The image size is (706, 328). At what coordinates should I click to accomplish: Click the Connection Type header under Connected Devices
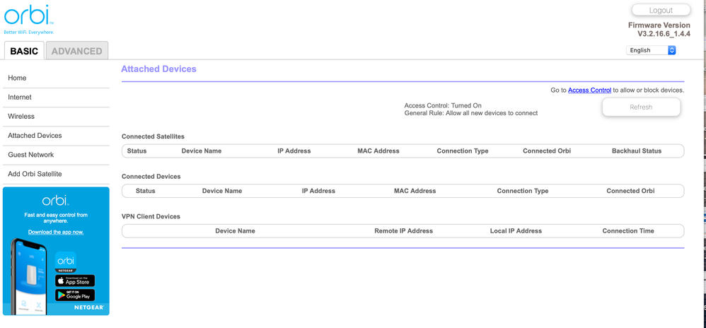[522, 191]
